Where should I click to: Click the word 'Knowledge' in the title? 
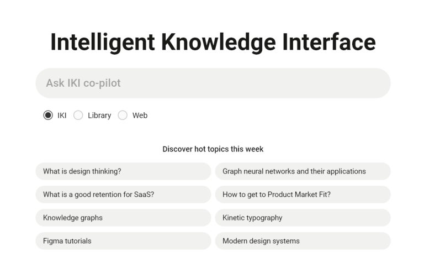[x=219, y=42]
